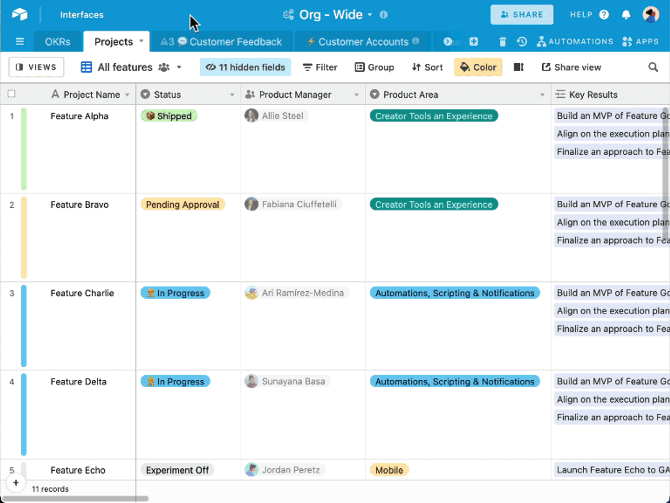Open the Product Manager column dropdown
Screen dimensions: 670x503
pos(356,95)
